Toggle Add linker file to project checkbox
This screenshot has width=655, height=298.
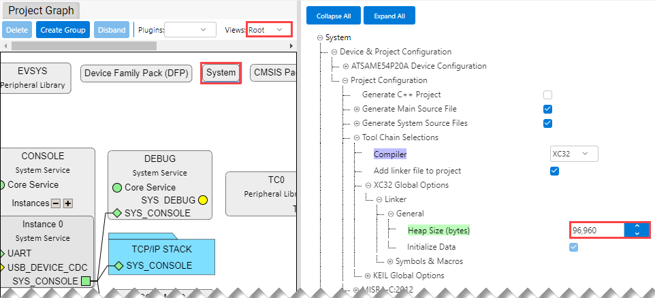(x=554, y=171)
